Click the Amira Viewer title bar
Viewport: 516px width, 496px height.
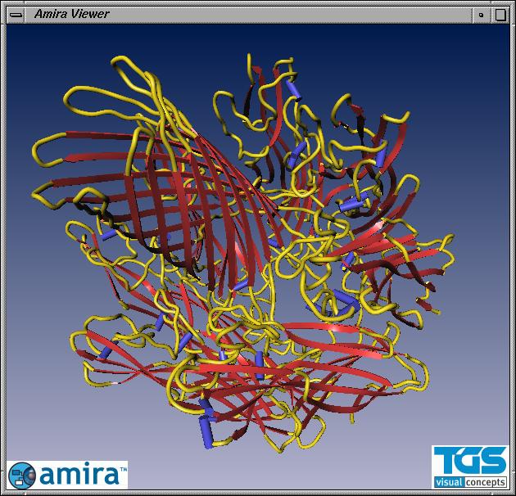tap(248, 15)
